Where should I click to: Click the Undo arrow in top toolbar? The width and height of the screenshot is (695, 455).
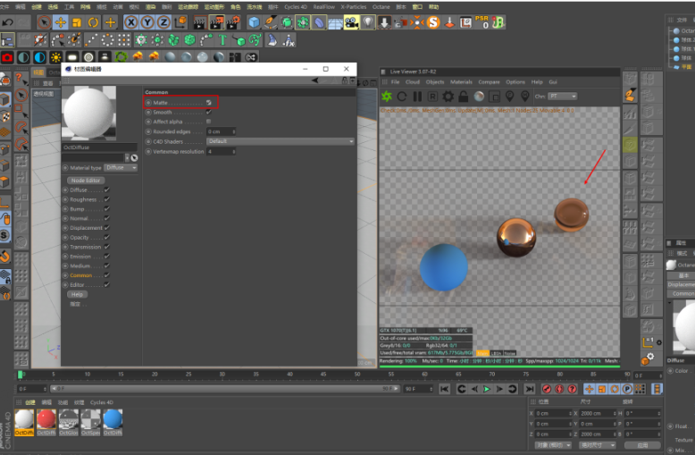click(x=9, y=22)
